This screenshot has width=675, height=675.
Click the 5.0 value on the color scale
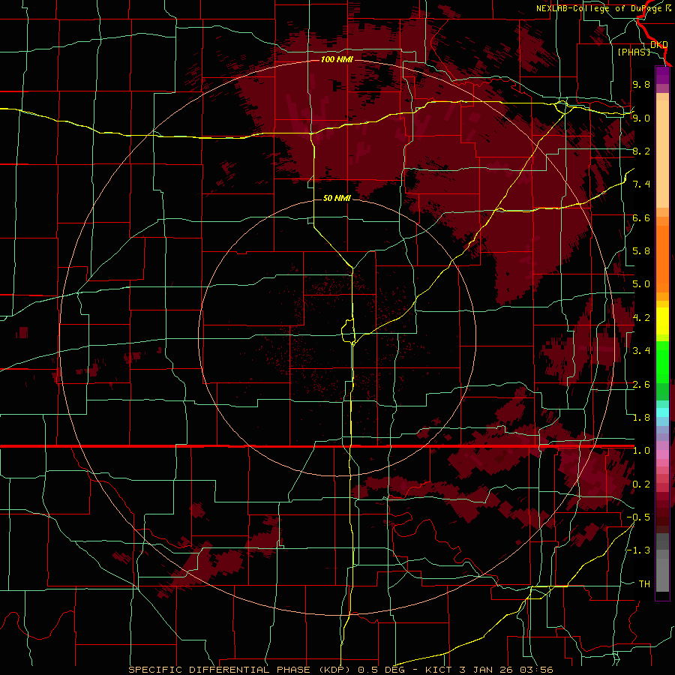pyautogui.click(x=641, y=284)
